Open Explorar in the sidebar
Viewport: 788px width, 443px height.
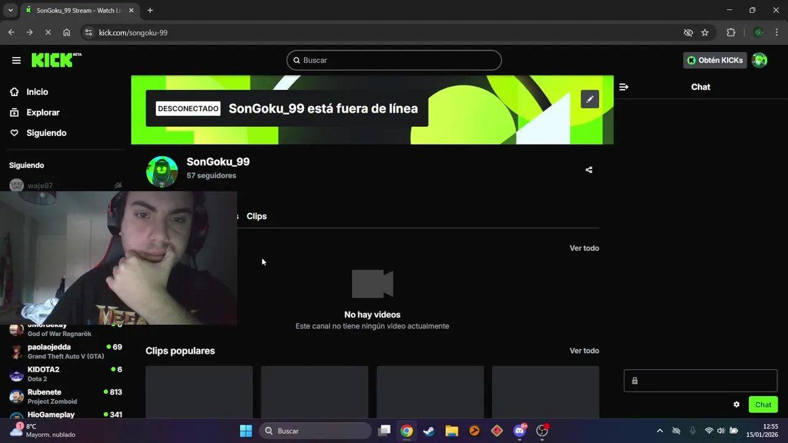click(43, 113)
